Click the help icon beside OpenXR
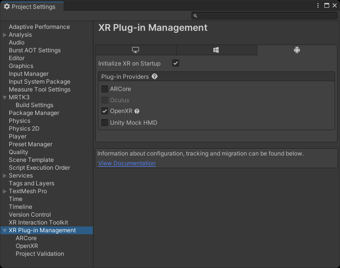 click(x=137, y=112)
